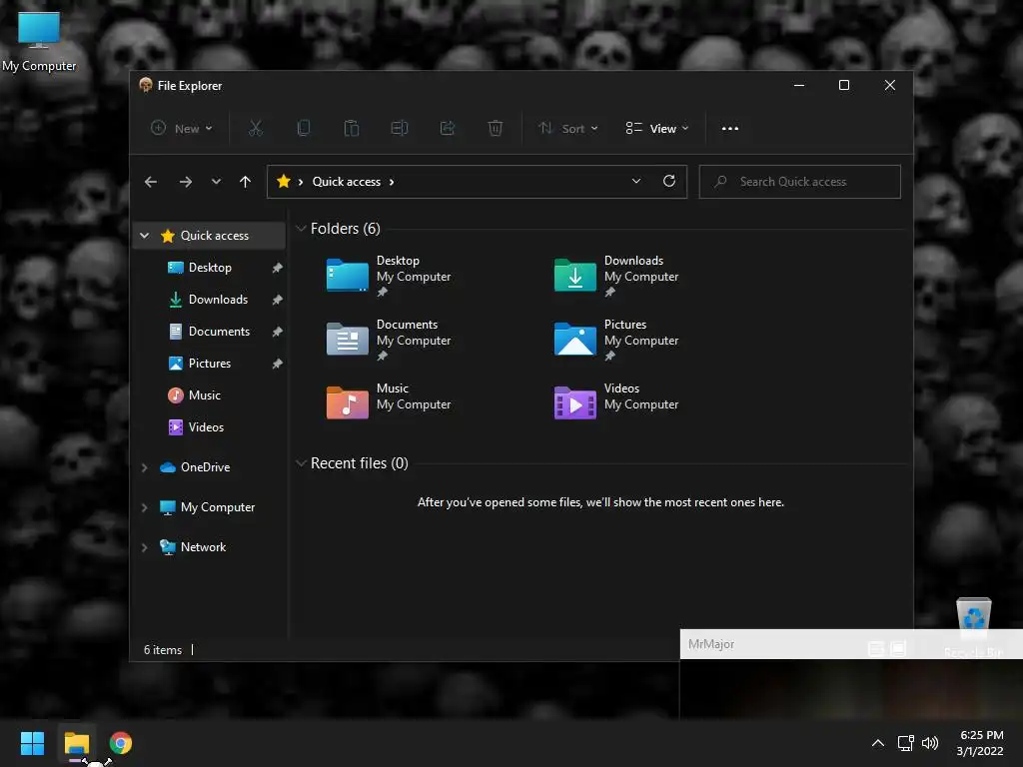Click the Cut scissors icon in toolbar
The image size is (1023, 767).
[x=256, y=129]
